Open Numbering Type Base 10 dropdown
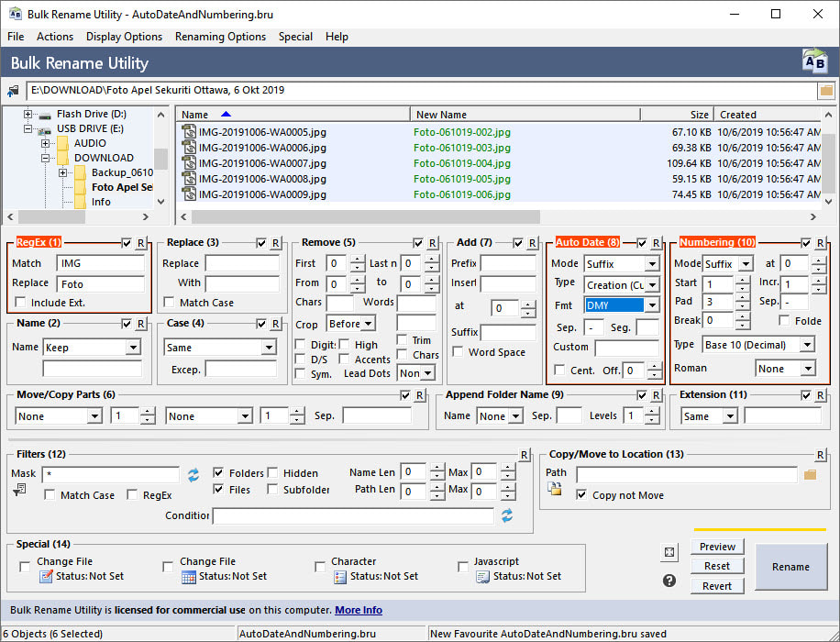This screenshot has height=642, width=840. coord(807,345)
